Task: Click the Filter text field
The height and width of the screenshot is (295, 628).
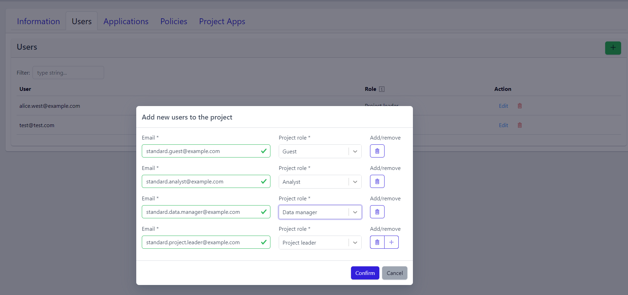Action: tap(68, 73)
